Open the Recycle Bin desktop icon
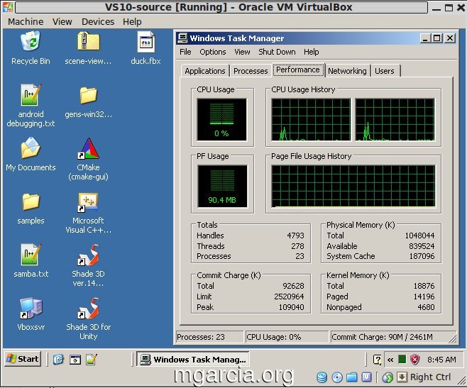This screenshot has width=467, height=388. point(31,41)
